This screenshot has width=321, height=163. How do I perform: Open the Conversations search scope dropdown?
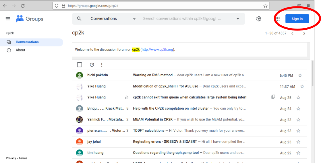pos(113,18)
